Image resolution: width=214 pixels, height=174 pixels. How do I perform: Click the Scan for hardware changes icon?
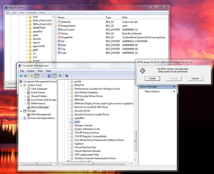60,76
